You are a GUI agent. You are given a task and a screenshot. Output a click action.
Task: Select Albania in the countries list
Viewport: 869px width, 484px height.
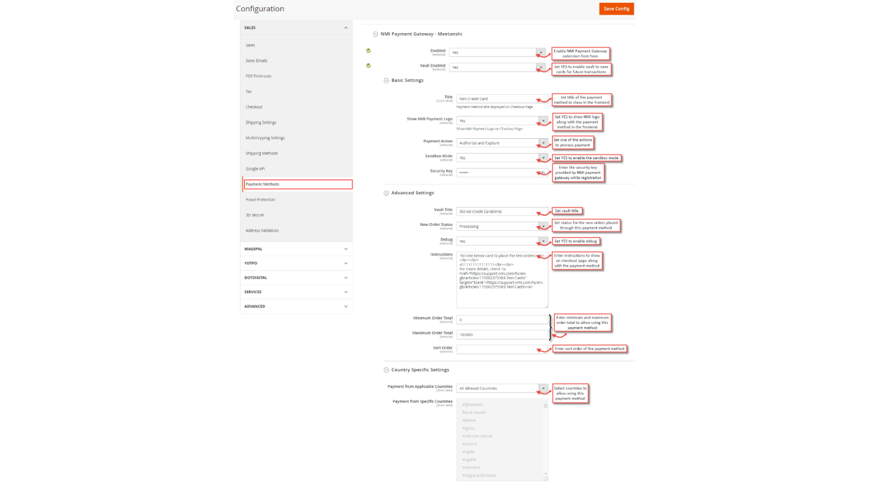tap(469, 421)
